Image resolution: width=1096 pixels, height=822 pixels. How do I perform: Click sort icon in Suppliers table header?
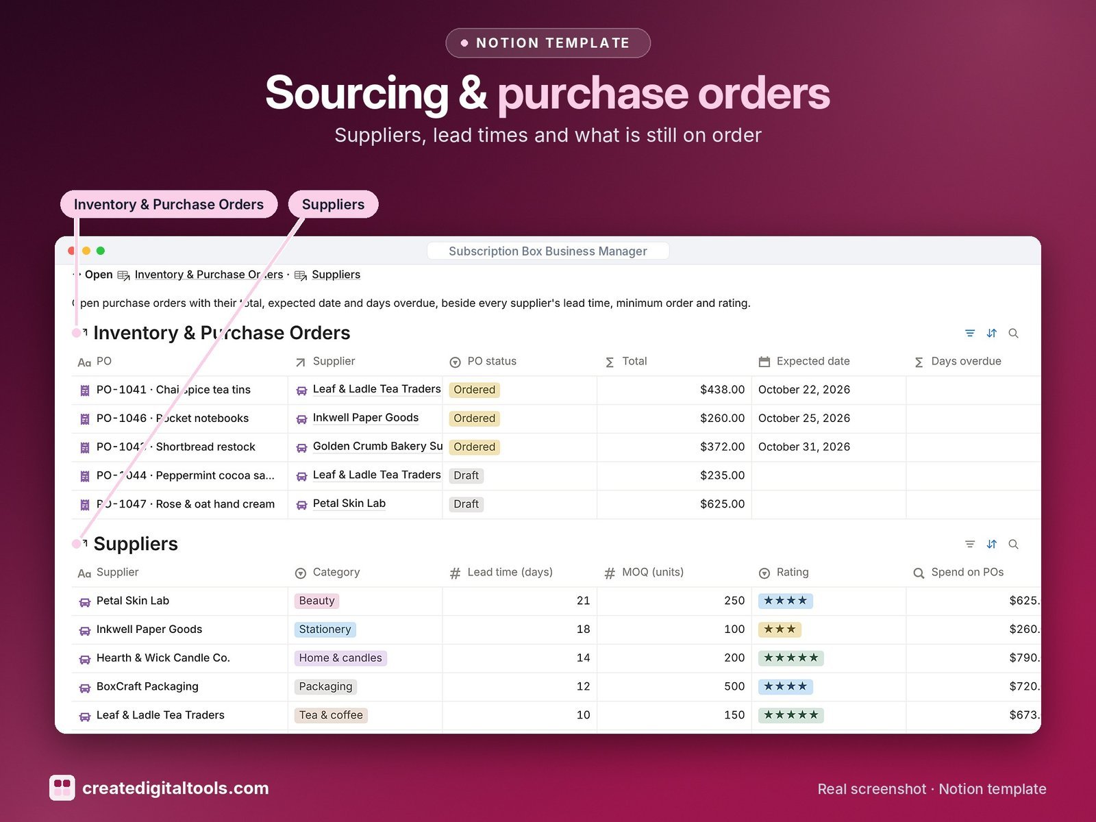(x=992, y=545)
